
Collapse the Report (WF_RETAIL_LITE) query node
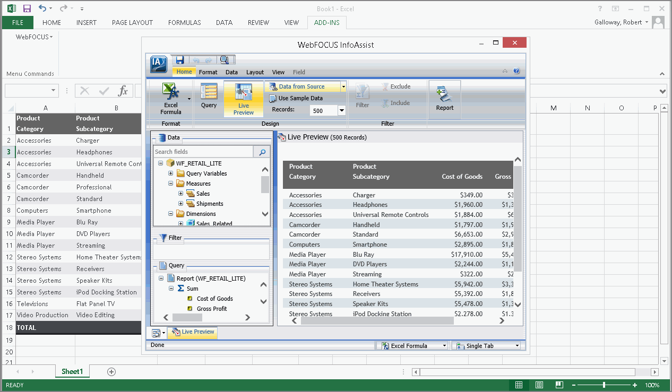click(x=161, y=278)
